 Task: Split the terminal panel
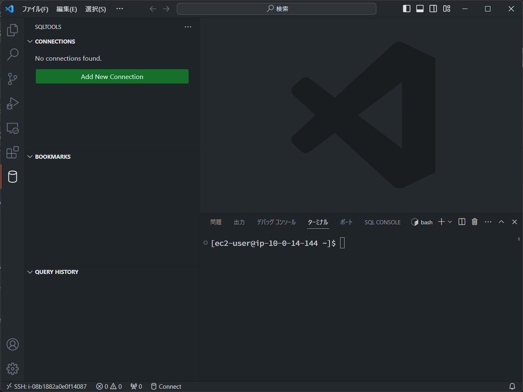[462, 222]
